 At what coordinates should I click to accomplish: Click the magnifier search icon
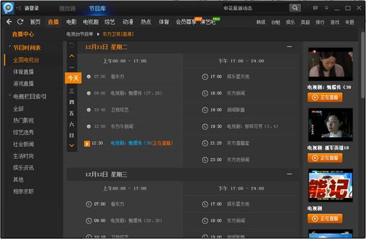pyautogui.click(x=295, y=8)
